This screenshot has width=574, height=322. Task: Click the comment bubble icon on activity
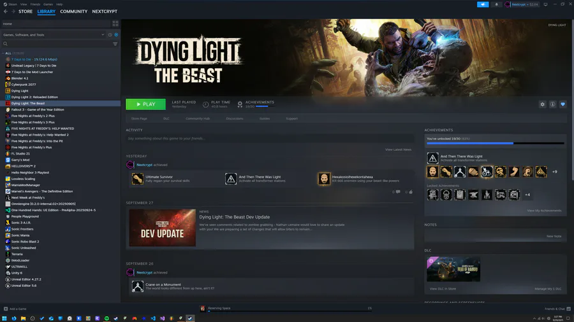pos(398,192)
